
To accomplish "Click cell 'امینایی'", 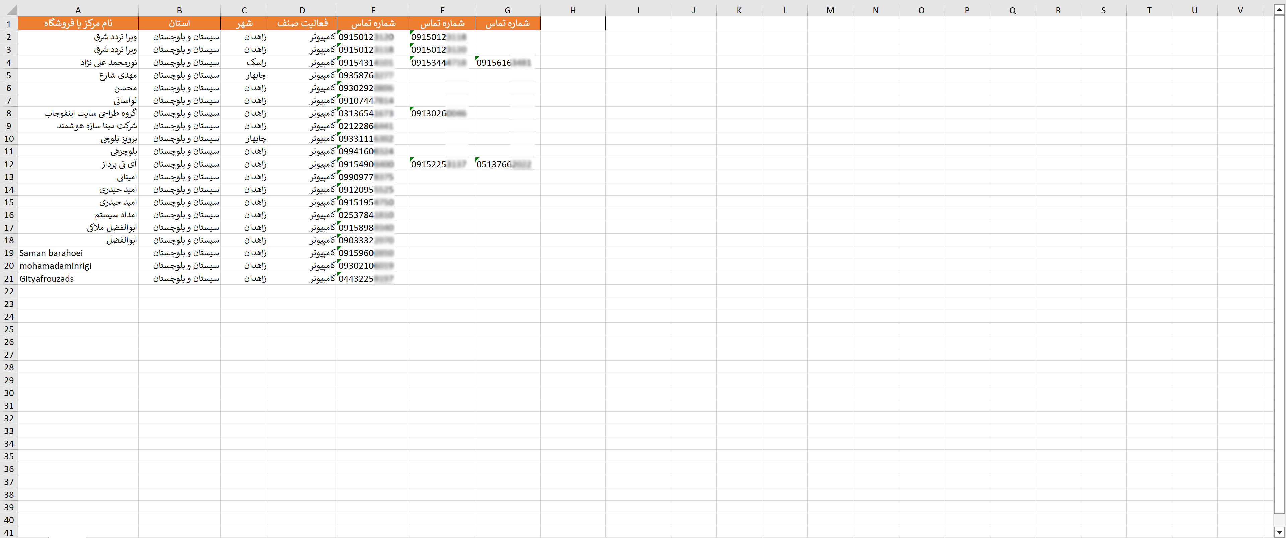I will pyautogui.click(x=78, y=177).
